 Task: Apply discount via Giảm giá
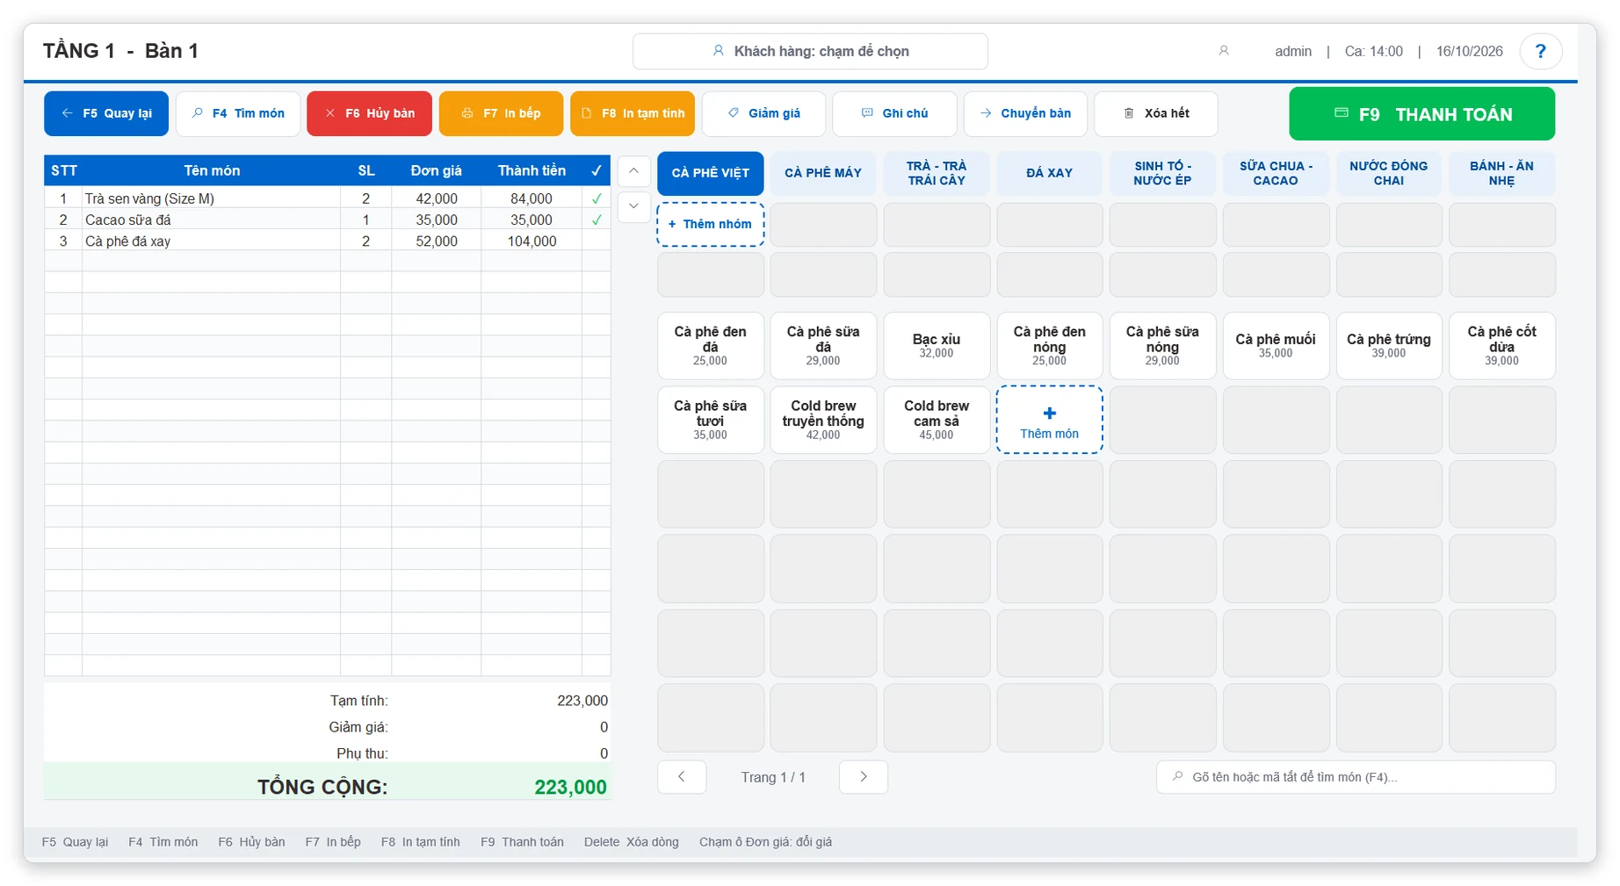(x=763, y=113)
